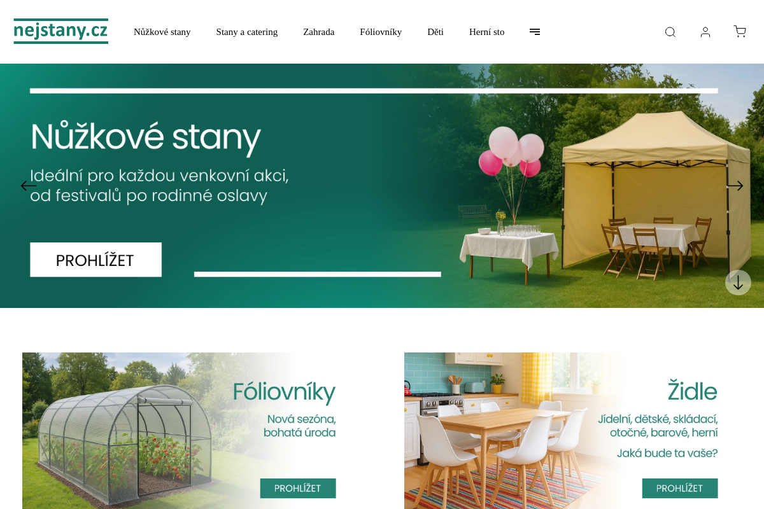This screenshot has width=764, height=509.
Task: Open the Herní sto category
Action: pyautogui.click(x=487, y=32)
